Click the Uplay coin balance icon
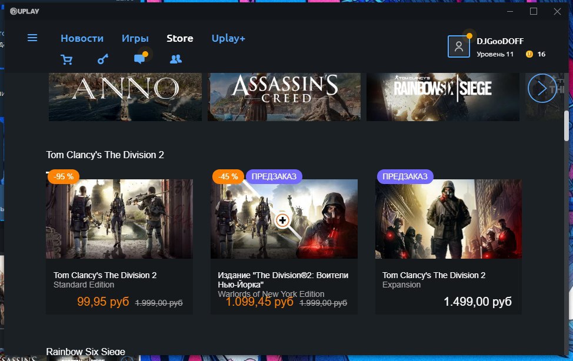Screen dimensions: 573x361 [x=529, y=54]
